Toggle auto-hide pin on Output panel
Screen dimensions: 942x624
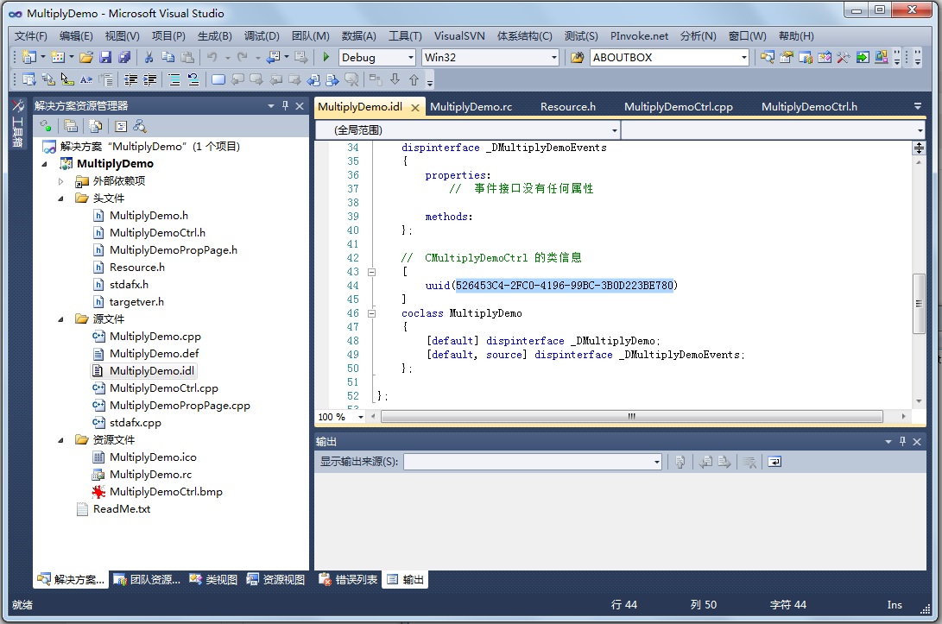point(902,441)
